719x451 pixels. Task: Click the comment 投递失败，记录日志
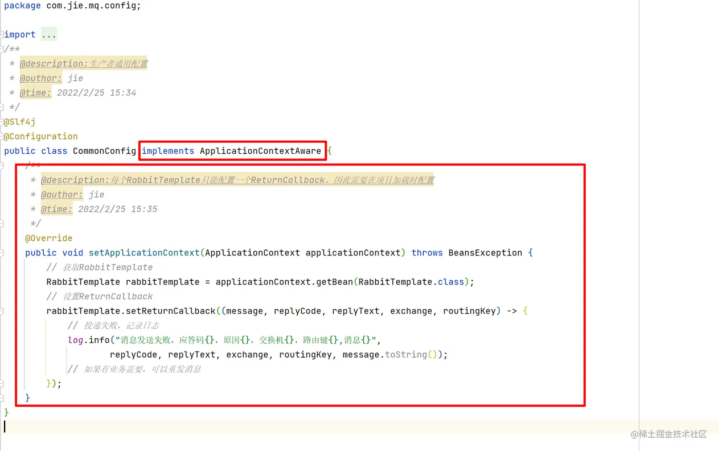pyautogui.click(x=113, y=325)
